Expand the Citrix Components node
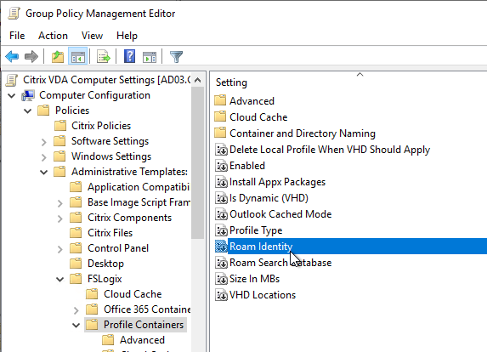 [60, 219]
